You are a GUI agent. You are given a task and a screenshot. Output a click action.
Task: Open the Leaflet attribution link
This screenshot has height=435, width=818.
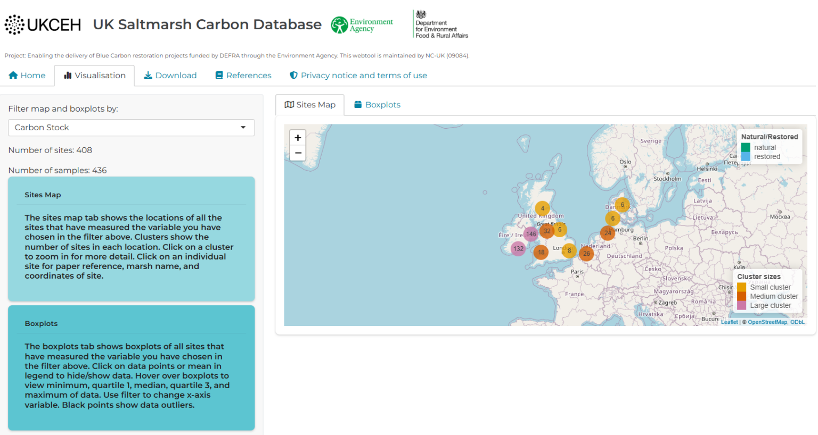pos(729,322)
